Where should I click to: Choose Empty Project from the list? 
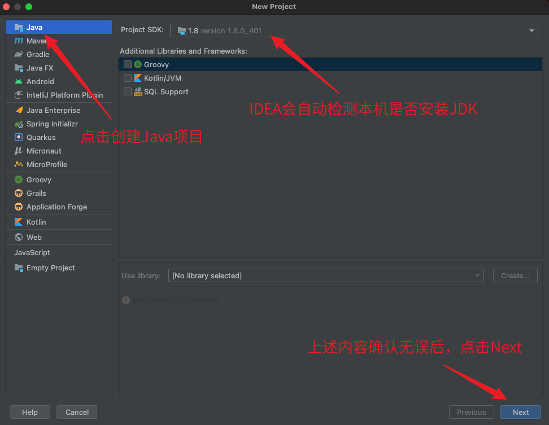[50, 268]
